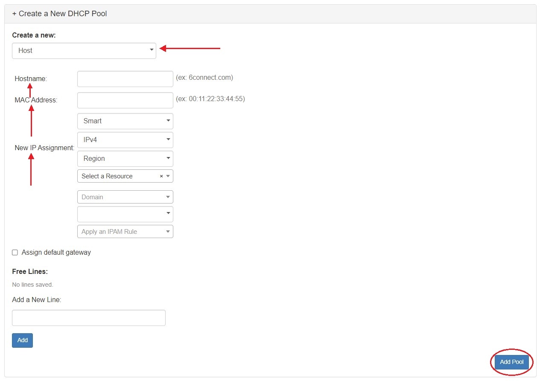
Task: Click the Add Pool button
Action: (511, 362)
